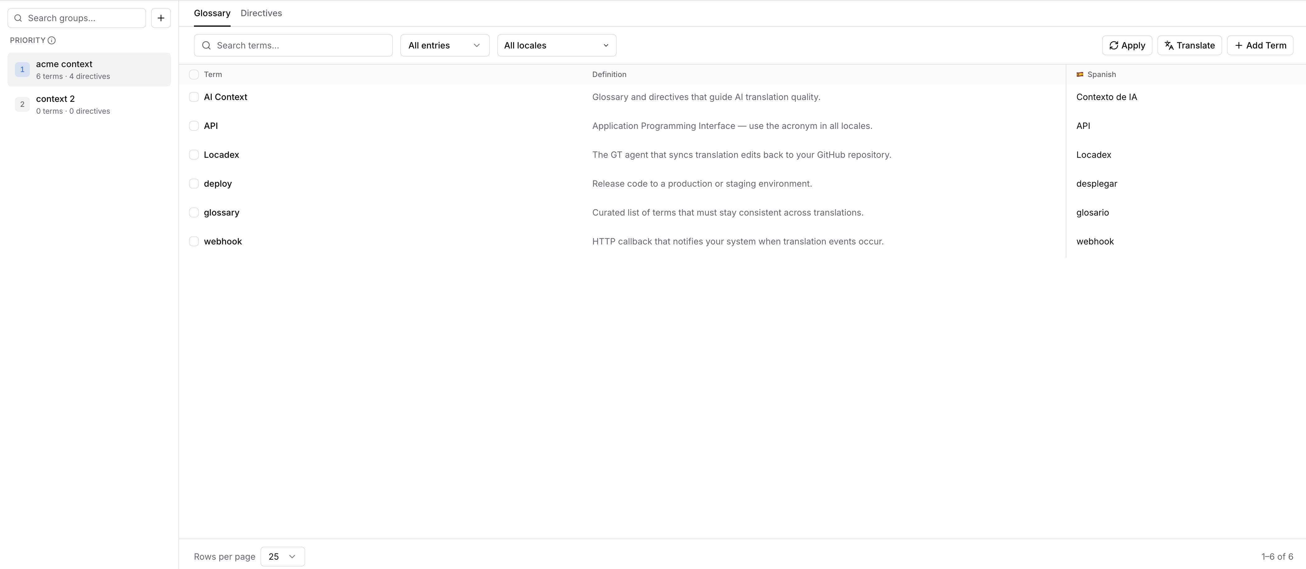Click the deploy term
1306x569 pixels.
pos(218,184)
